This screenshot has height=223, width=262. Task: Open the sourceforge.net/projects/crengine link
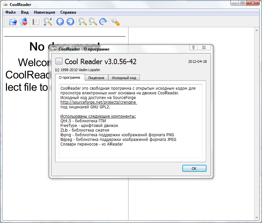tap(99, 102)
